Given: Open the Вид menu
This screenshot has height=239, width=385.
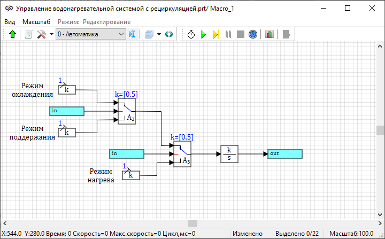Looking at the screenshot, I should tap(10, 22).
